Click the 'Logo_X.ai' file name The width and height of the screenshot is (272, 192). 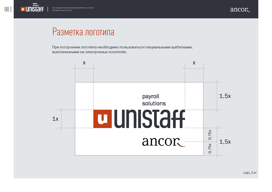tap(250, 173)
